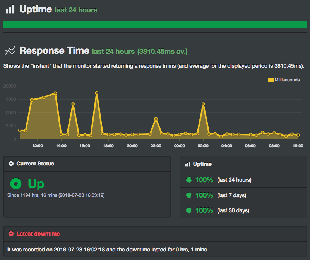310x260 pixels.
Task: Click the 16:00 x-axis label
Action: click(85, 146)
